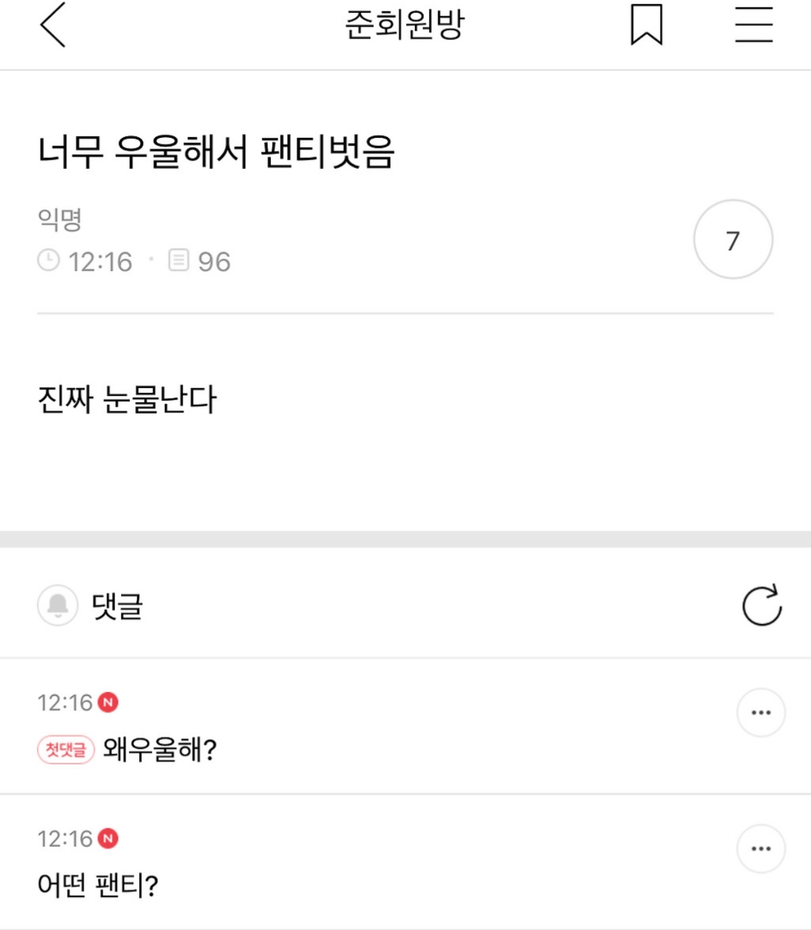Click the comment count circle showing 7
The width and height of the screenshot is (811, 930).
(x=733, y=239)
